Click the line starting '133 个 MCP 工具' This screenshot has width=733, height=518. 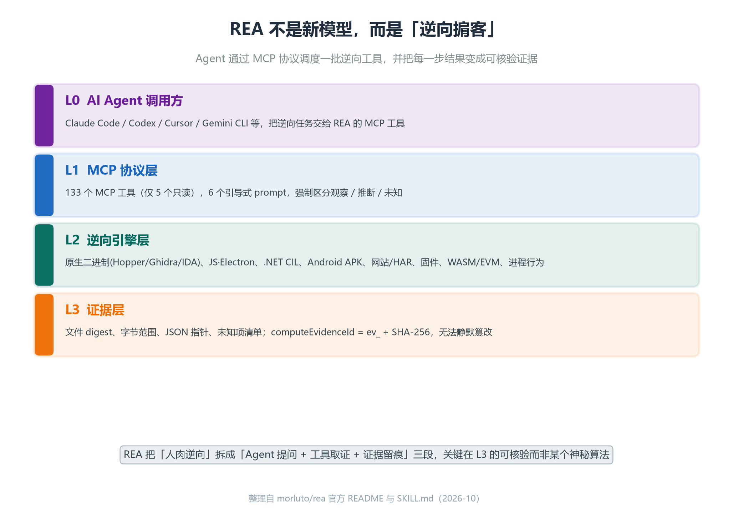(234, 193)
